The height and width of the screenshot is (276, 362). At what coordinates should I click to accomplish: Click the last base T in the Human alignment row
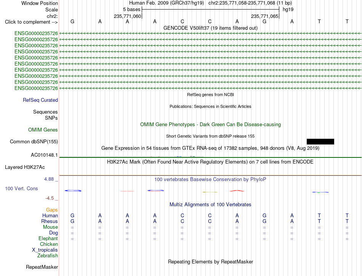point(347,215)
